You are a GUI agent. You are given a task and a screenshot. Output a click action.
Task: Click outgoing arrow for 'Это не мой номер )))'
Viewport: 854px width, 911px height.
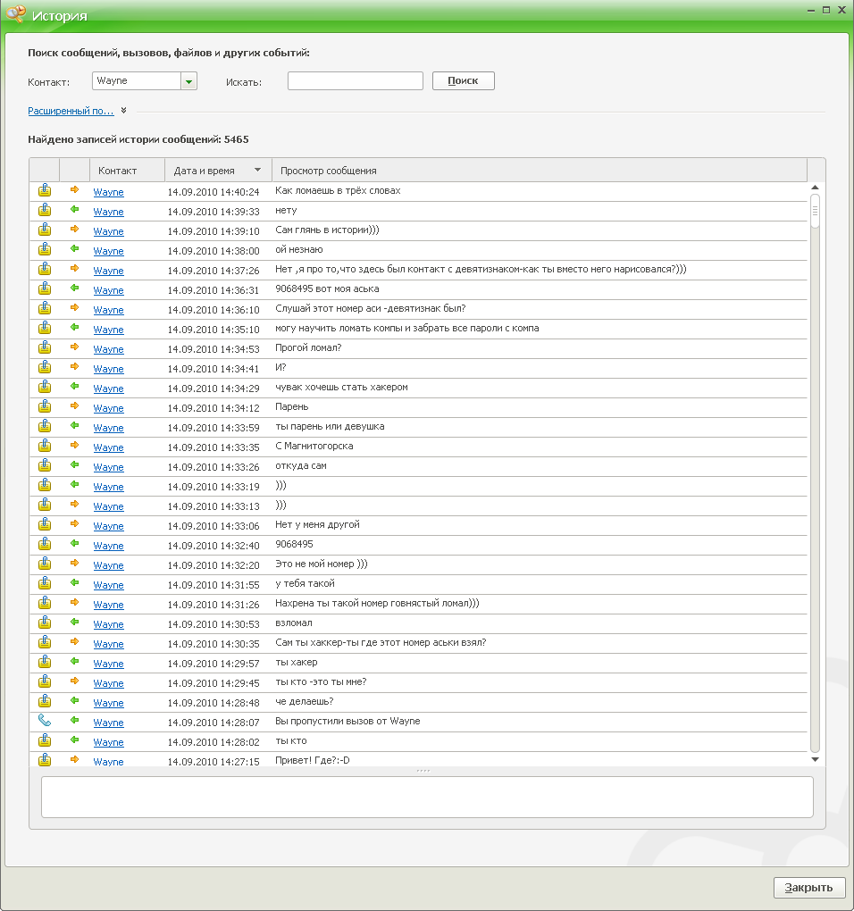pos(74,564)
